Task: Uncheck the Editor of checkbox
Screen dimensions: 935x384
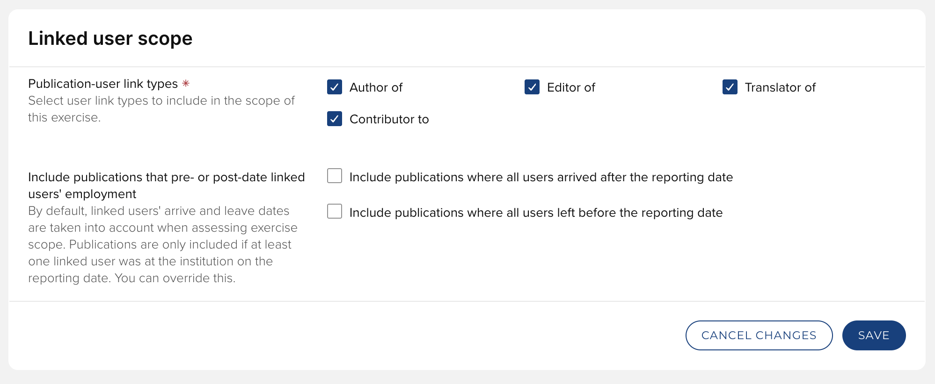Action: click(532, 87)
